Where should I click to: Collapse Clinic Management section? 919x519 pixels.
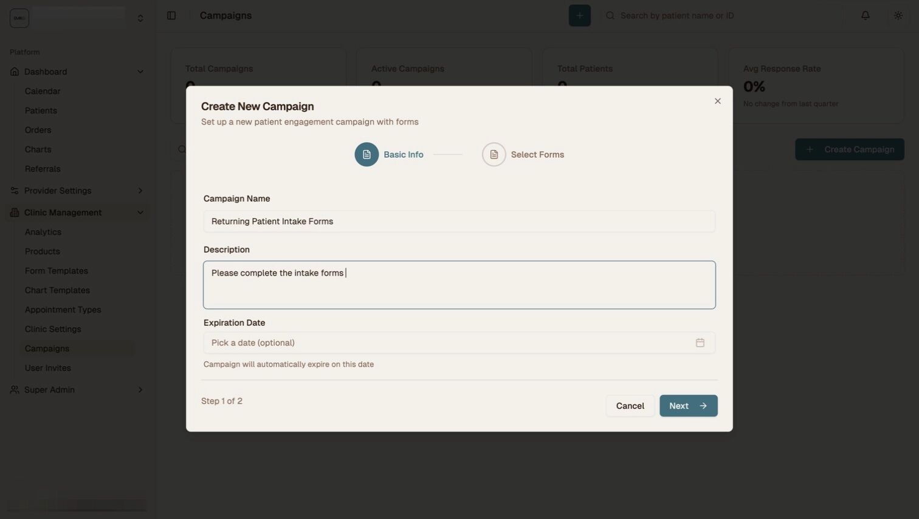click(140, 212)
